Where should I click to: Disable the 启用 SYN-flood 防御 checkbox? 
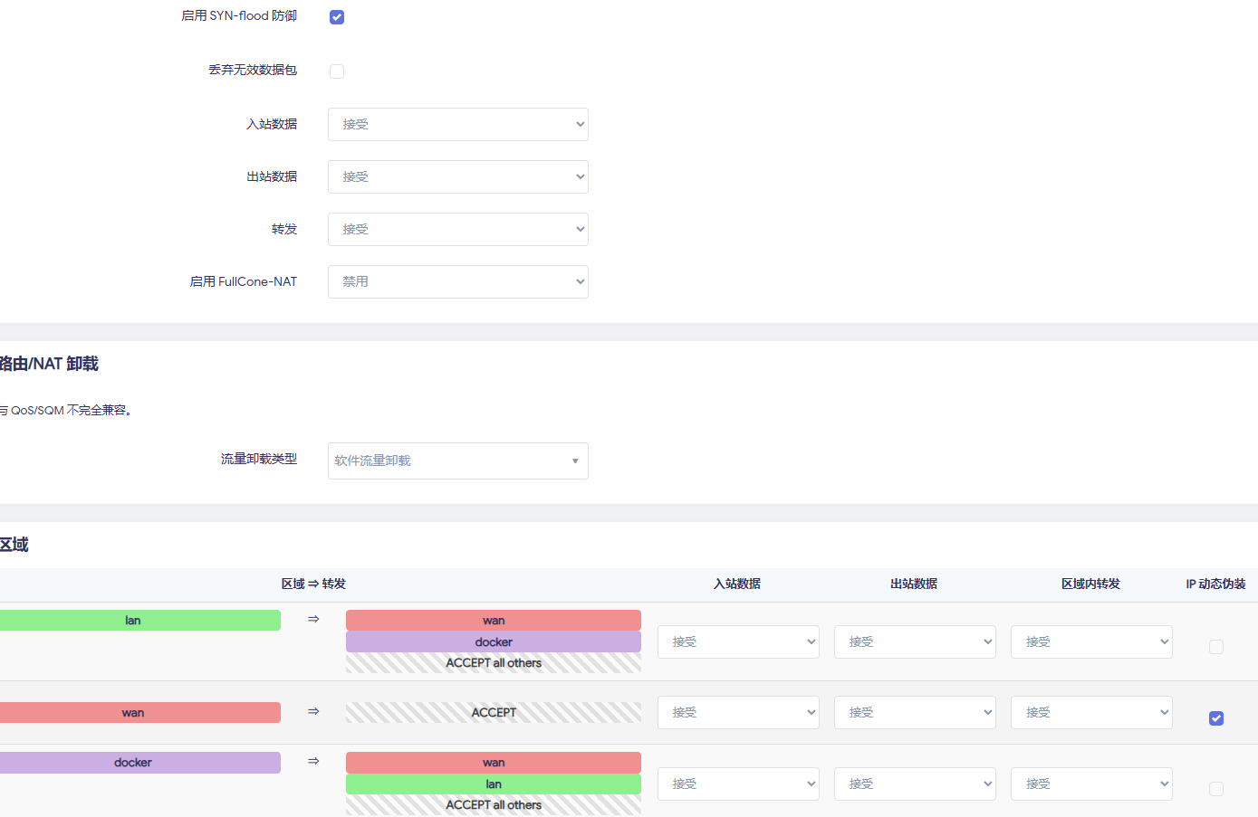pyautogui.click(x=336, y=16)
